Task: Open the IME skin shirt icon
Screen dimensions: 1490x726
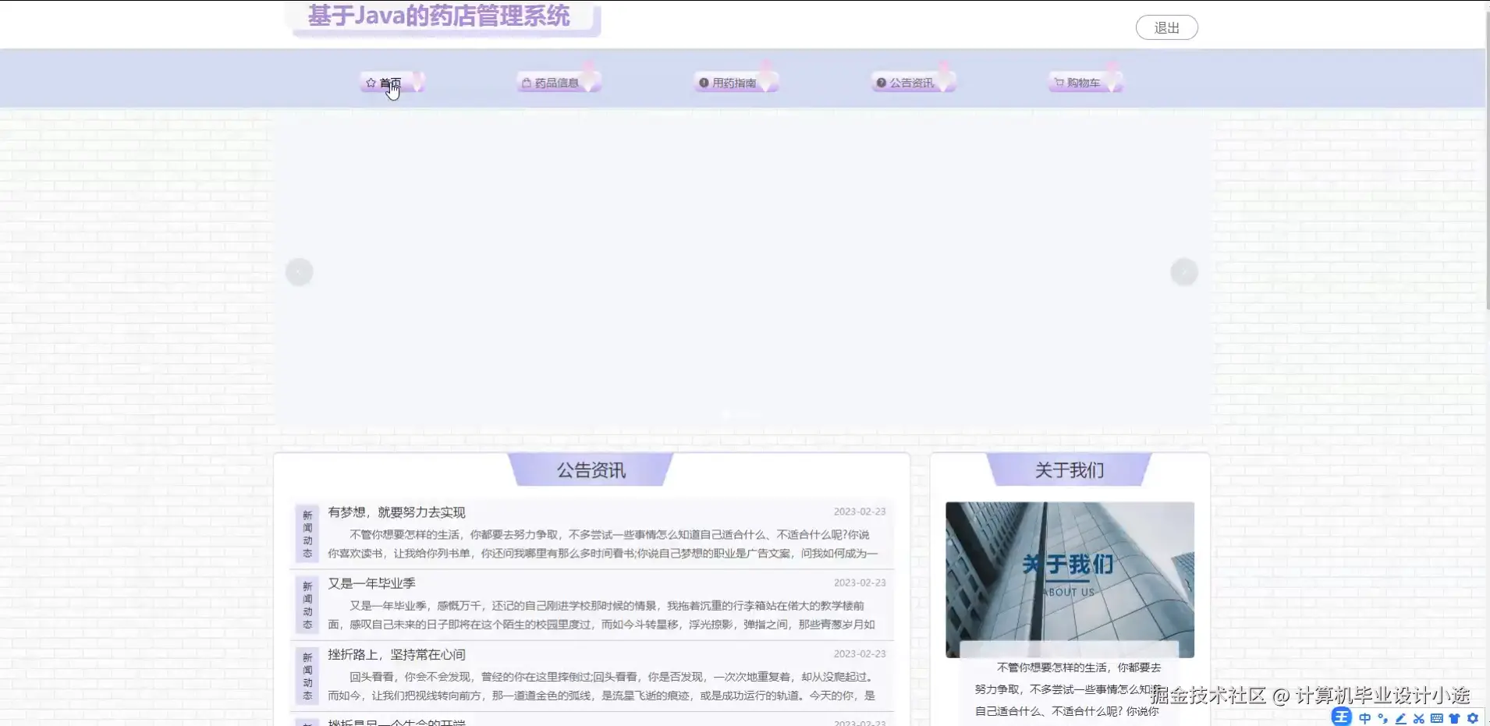Action: click(1454, 718)
